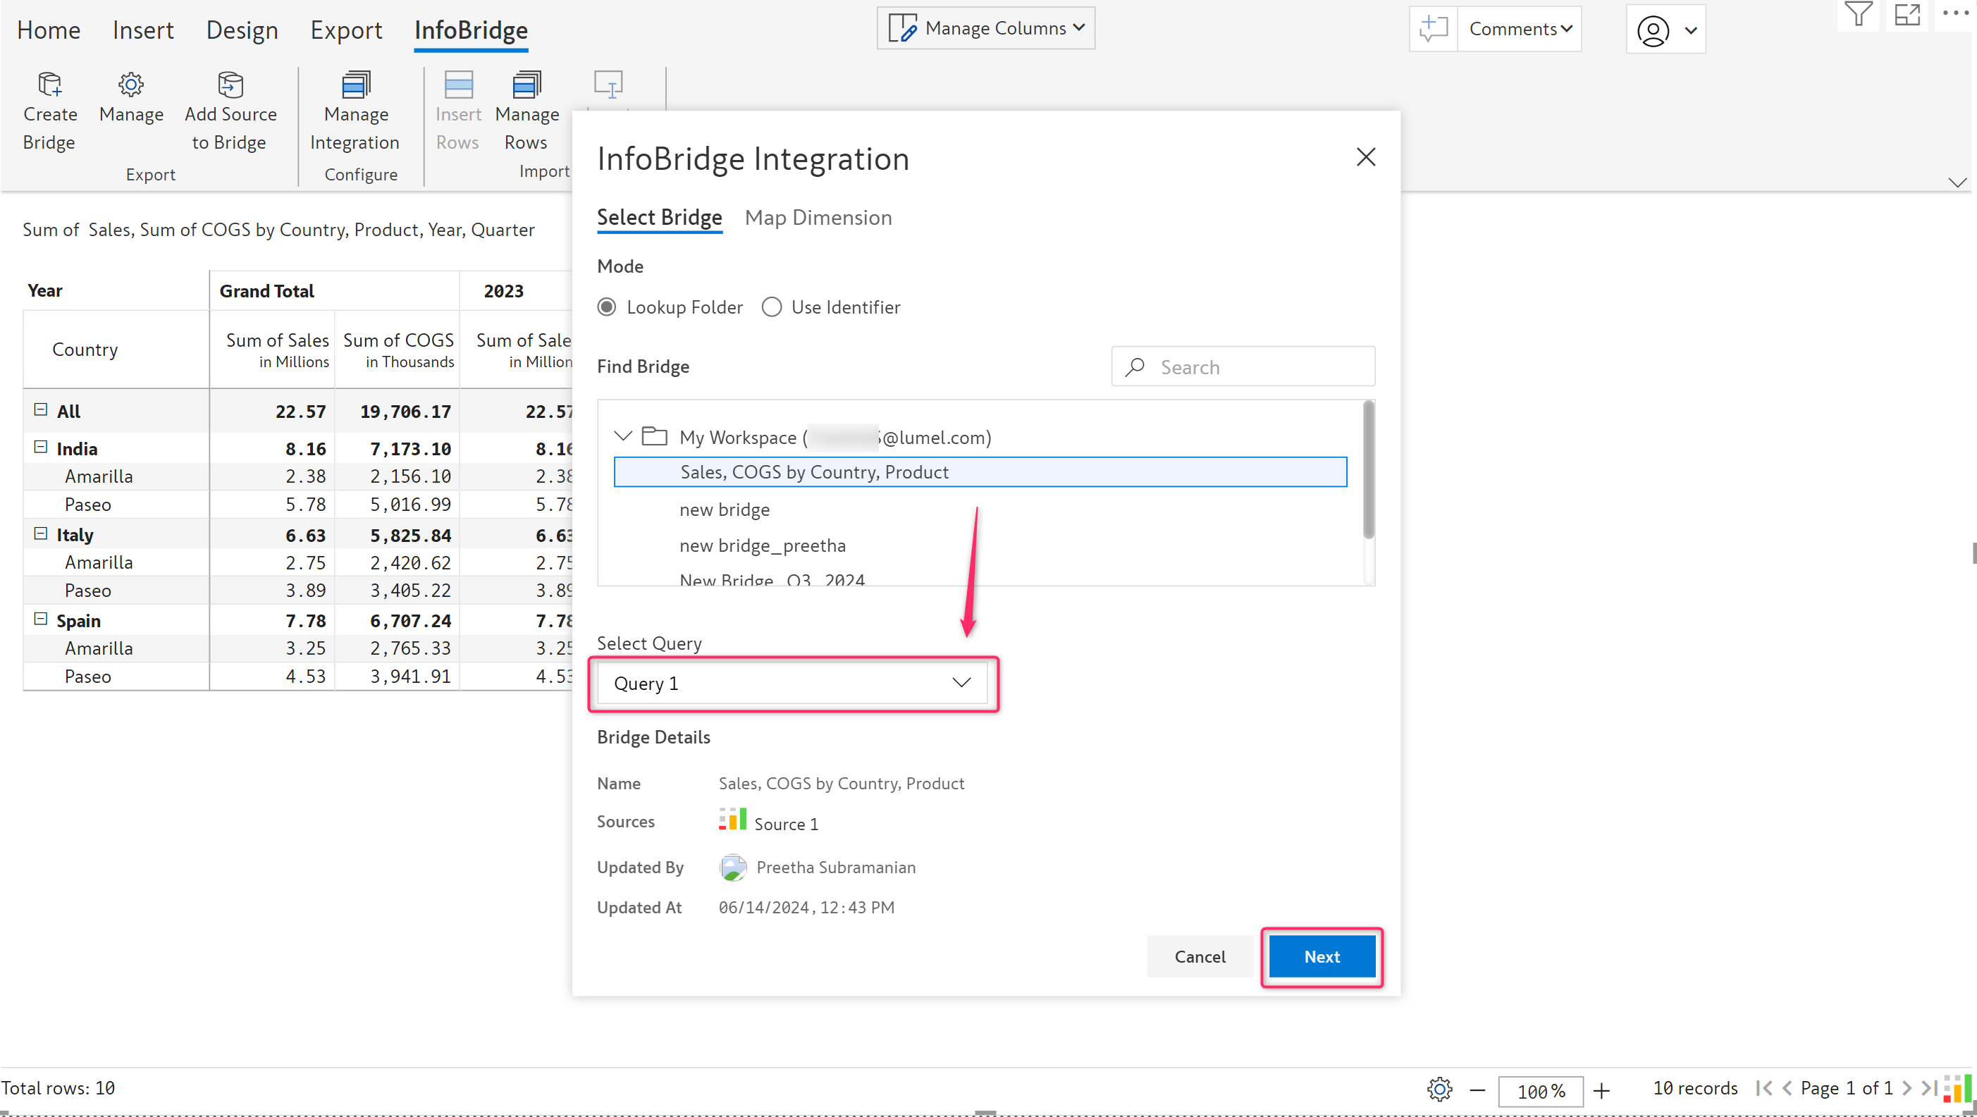Open Manage Integration in the ribbon
Viewport: 1977px width, 1117px height.
(x=355, y=85)
